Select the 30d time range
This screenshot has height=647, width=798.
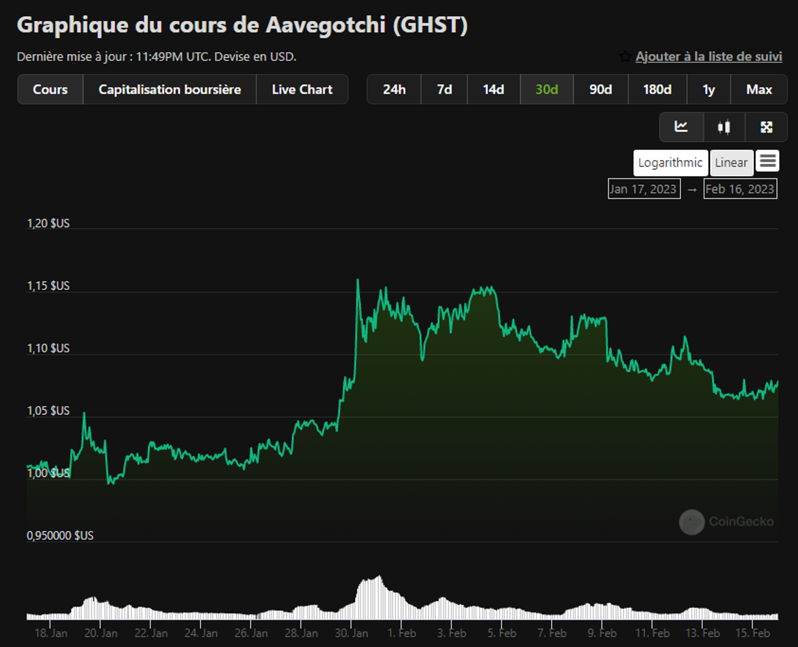click(547, 90)
